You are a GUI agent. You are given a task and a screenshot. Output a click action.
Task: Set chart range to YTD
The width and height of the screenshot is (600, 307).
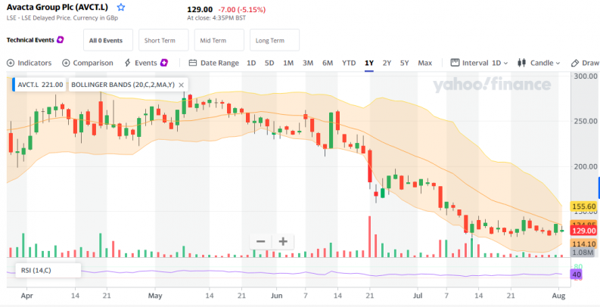349,63
